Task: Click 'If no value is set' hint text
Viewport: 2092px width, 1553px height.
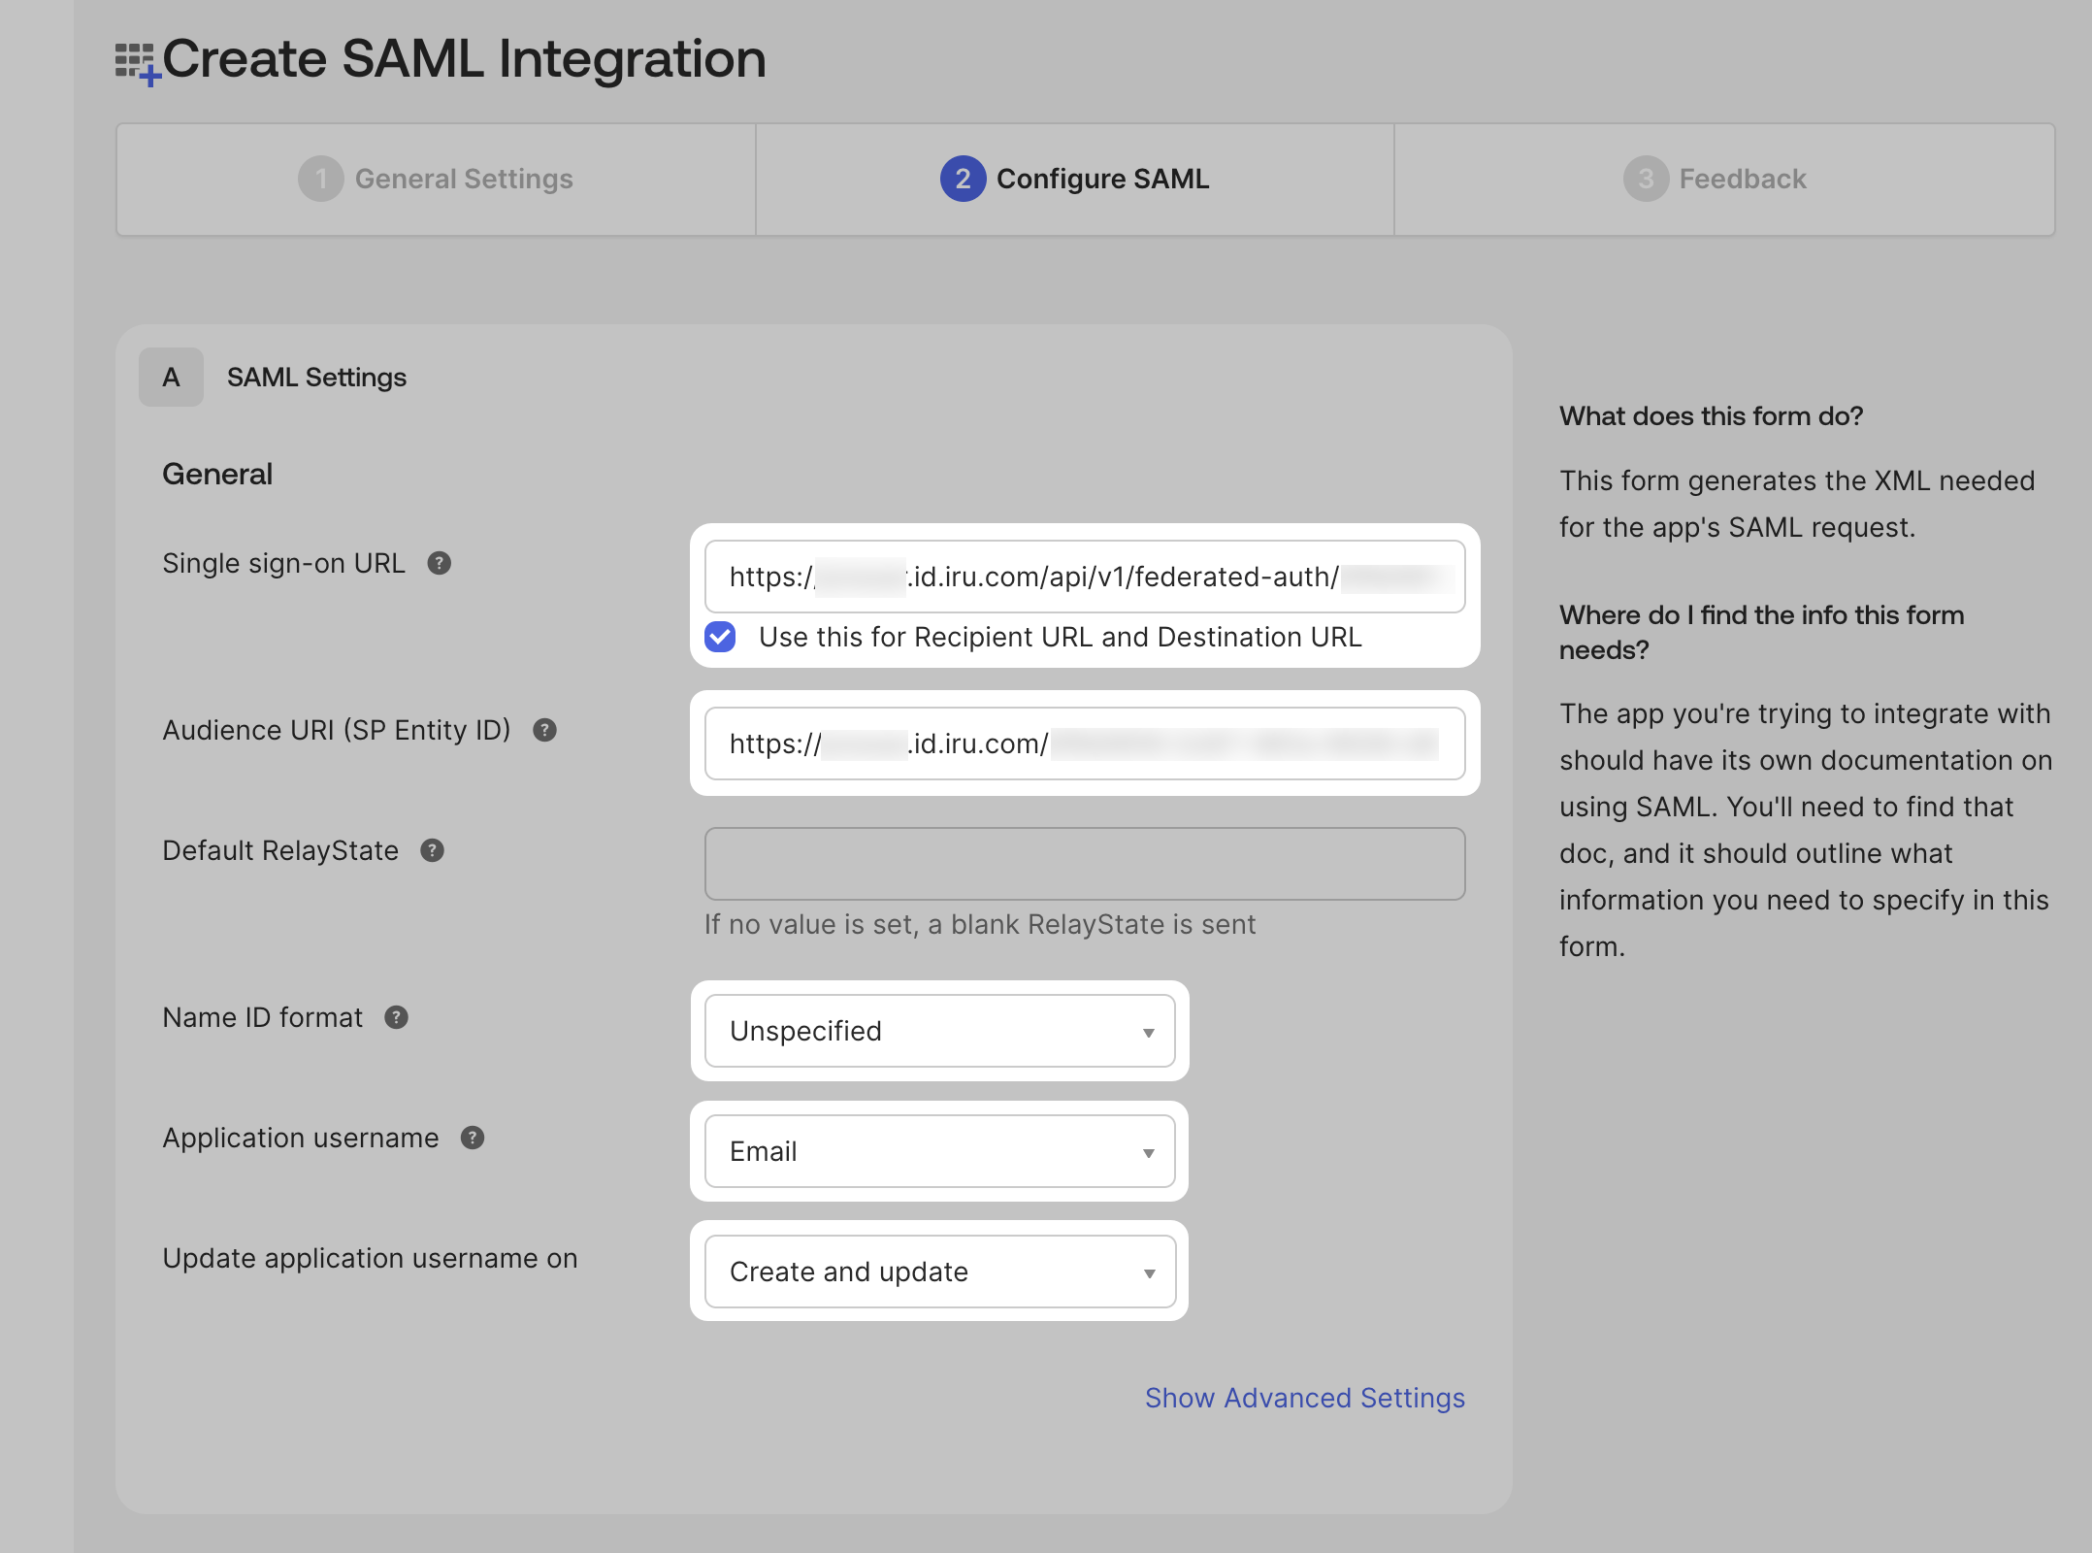Action: (x=980, y=924)
